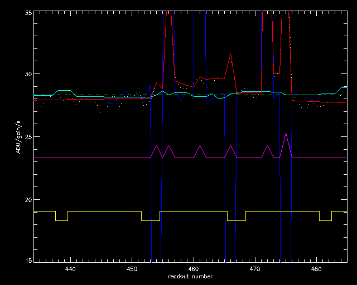Screen dimensions: 357x285
Task: Click the x-axis tick label 450
Action: coord(132,269)
